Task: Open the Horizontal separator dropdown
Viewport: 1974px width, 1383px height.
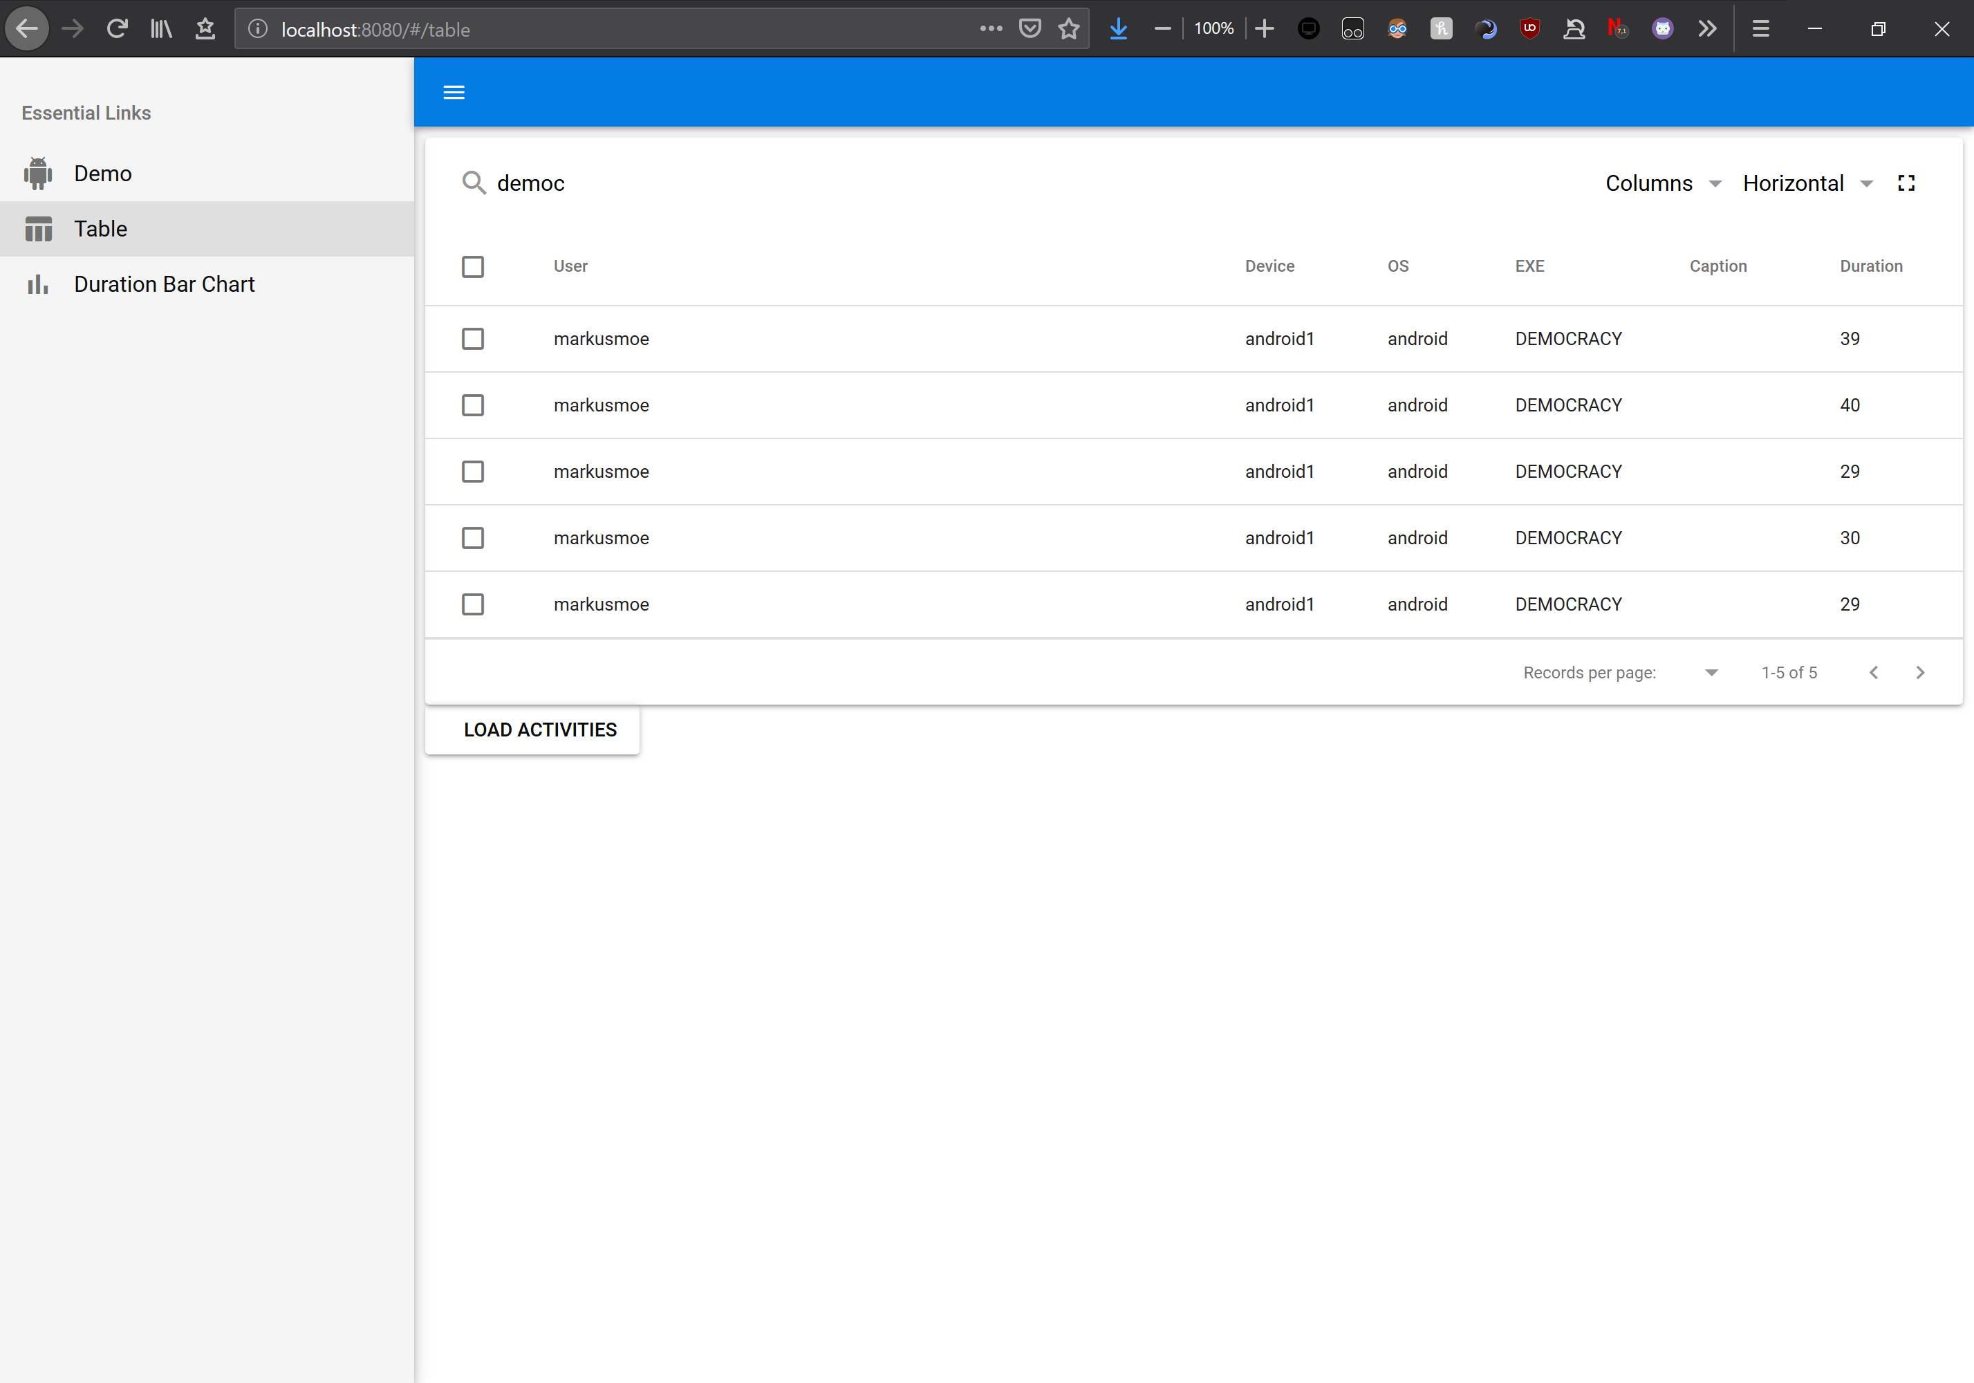Action: click(1807, 183)
